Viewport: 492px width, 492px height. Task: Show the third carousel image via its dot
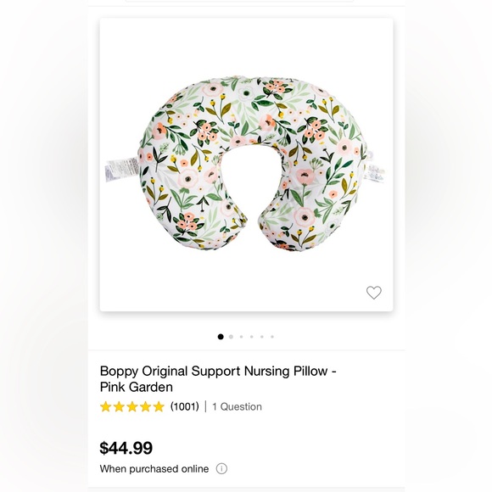[241, 337]
